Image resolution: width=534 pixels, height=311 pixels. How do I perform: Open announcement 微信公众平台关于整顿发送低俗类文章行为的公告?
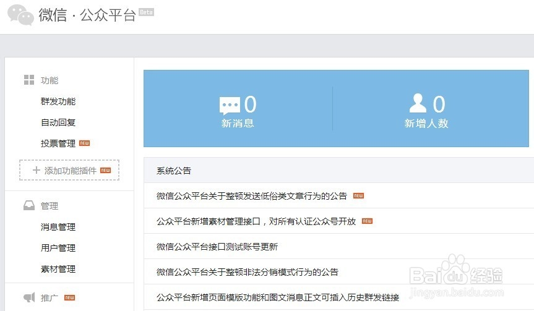point(252,195)
